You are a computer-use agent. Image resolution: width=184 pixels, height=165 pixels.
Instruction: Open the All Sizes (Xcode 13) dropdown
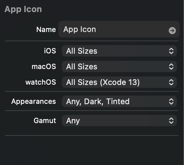[x=119, y=82]
